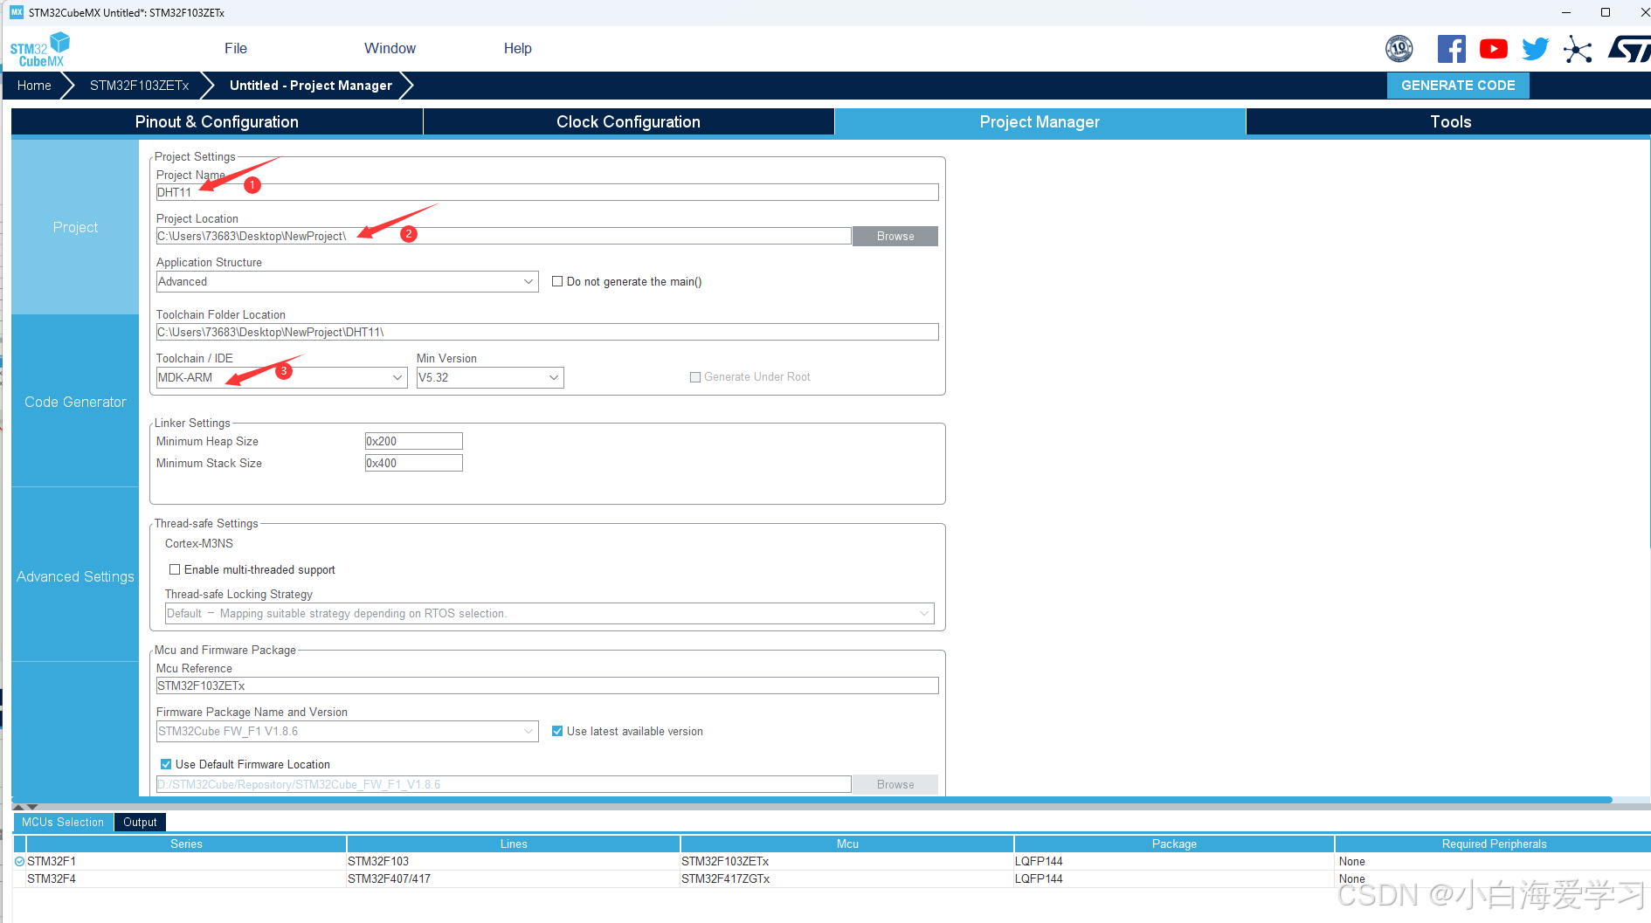Toggle 'Do not generate the main()' checkbox
The width and height of the screenshot is (1651, 923).
click(557, 281)
